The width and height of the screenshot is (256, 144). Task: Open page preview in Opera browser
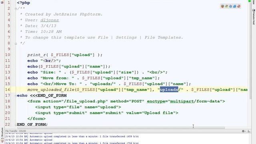click(x=239, y=6)
